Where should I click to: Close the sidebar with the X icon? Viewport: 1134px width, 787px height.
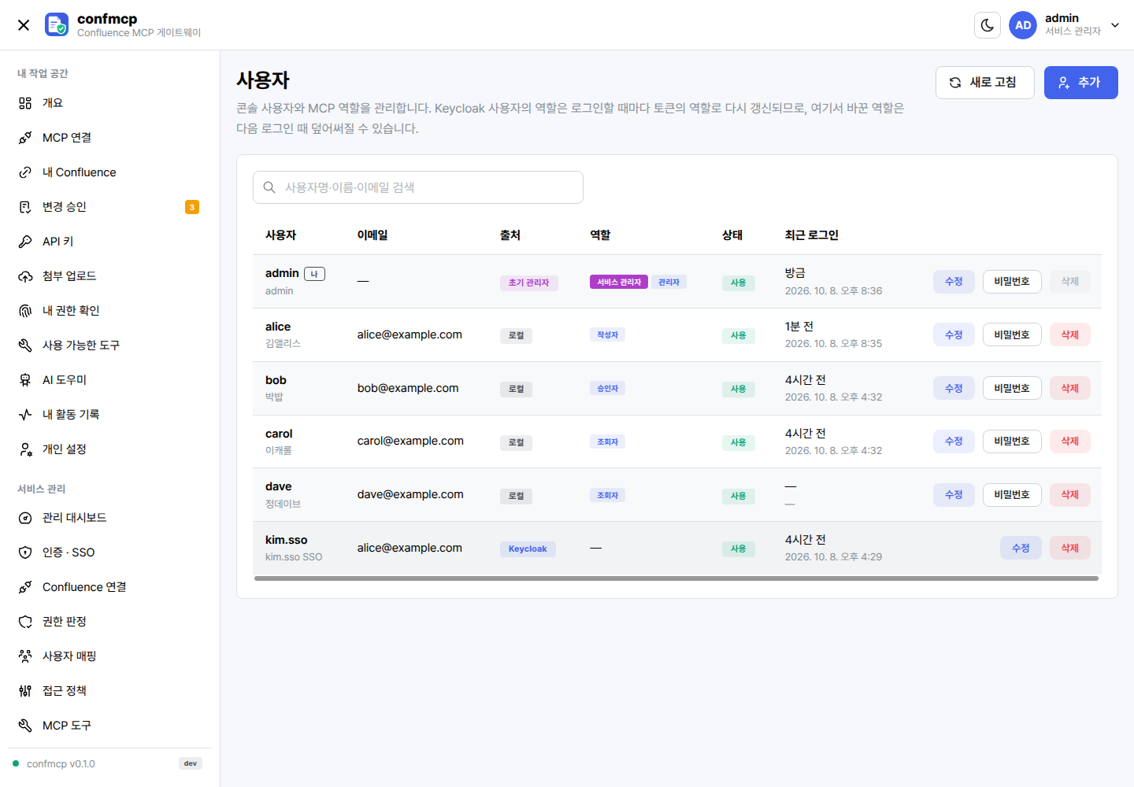[24, 25]
